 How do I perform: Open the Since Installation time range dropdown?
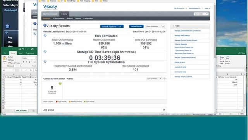coord(155,26)
